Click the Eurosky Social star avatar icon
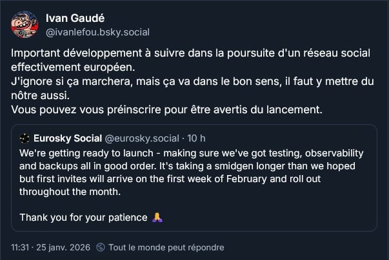This screenshot has height=260, width=389. click(x=25, y=138)
